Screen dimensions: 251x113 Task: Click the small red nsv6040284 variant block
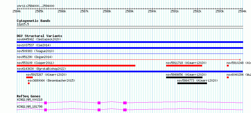(x=228, y=77)
